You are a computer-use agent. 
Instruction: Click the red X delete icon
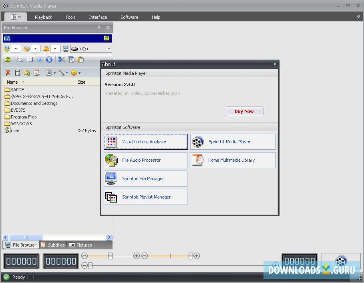pyautogui.click(x=8, y=73)
